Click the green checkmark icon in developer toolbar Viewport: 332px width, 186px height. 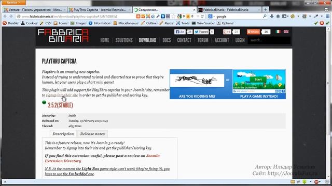[316, 23]
